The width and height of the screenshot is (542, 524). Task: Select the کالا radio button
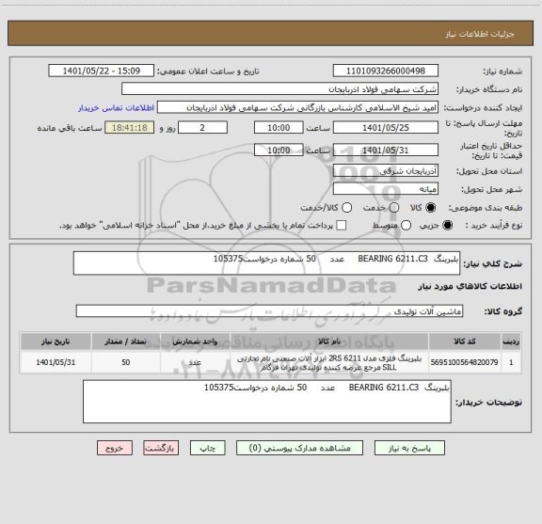(431, 207)
